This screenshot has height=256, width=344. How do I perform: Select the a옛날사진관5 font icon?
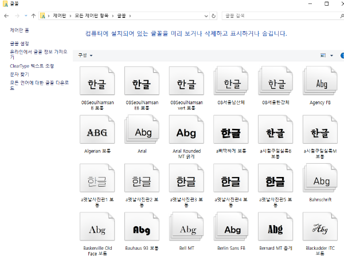click(x=275, y=178)
